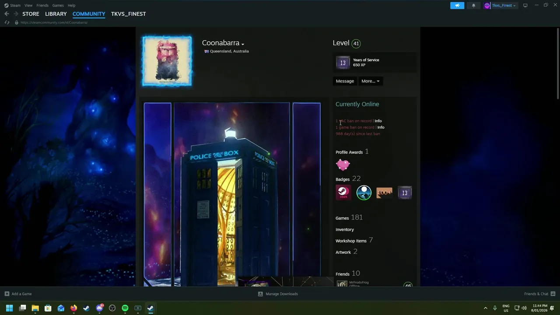Click the level 41 circle
560x315 pixels.
click(x=356, y=43)
